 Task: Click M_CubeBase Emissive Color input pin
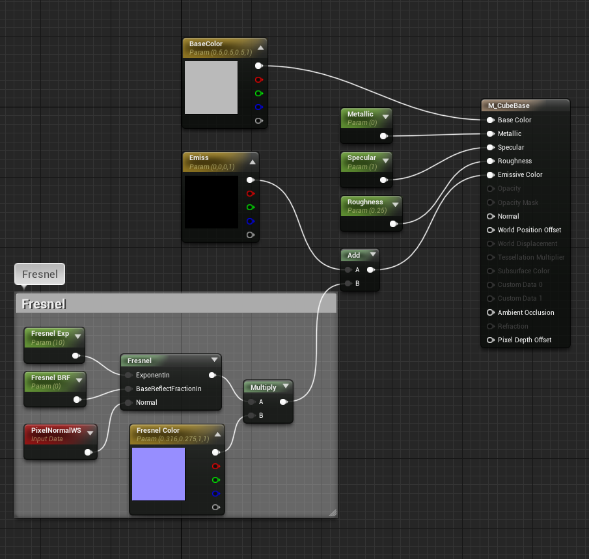click(x=491, y=174)
